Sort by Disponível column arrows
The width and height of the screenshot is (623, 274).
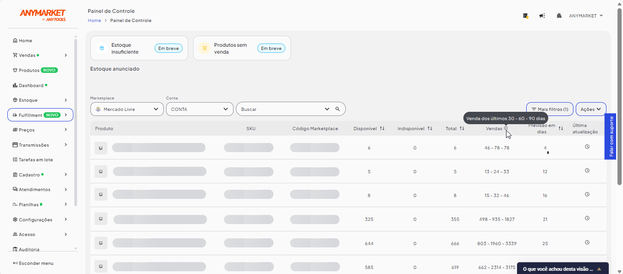point(382,129)
